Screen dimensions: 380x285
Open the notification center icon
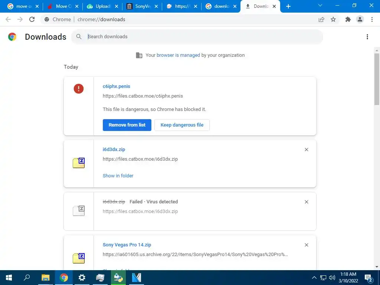coord(368,278)
